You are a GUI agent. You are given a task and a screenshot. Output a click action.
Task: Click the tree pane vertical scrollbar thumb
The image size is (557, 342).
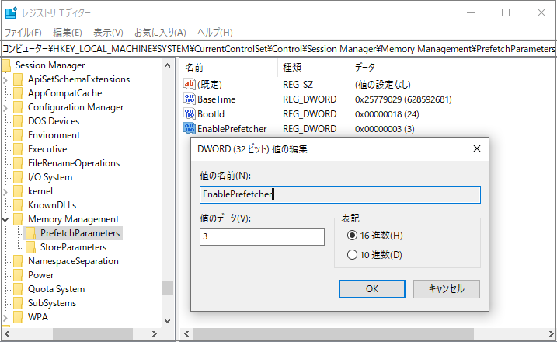(x=167, y=288)
